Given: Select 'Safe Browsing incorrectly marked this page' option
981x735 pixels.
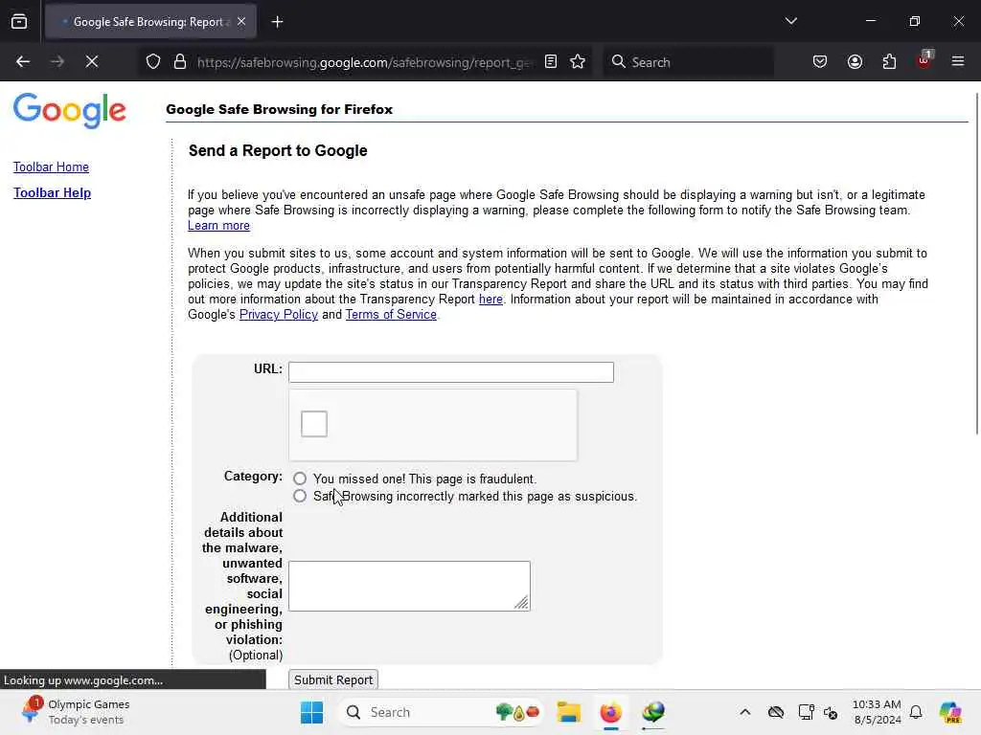Looking at the screenshot, I should pos(300,497).
